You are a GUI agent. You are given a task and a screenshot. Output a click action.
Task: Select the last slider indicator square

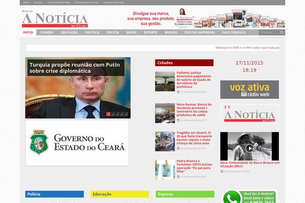pyautogui.click(x=126, y=114)
